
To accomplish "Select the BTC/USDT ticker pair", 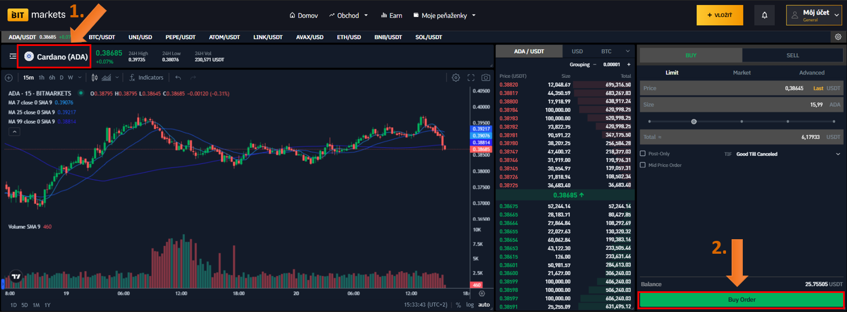I will pos(102,37).
